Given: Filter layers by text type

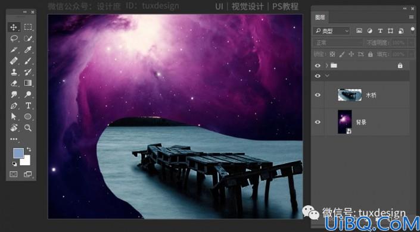Looking at the screenshot, I should click(x=380, y=31).
